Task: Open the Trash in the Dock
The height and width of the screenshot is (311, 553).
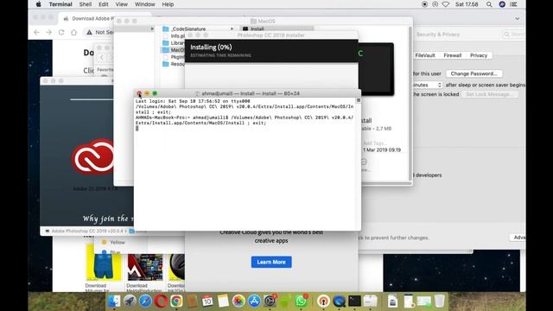Action: tap(440, 301)
